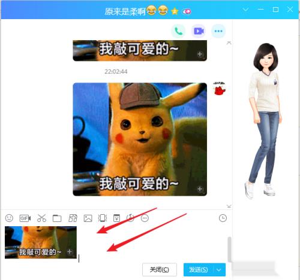Image resolution: width=300 pixels, height=280 pixels.
Task: Open the title bar dropdown chevron
Action: pos(245,10)
